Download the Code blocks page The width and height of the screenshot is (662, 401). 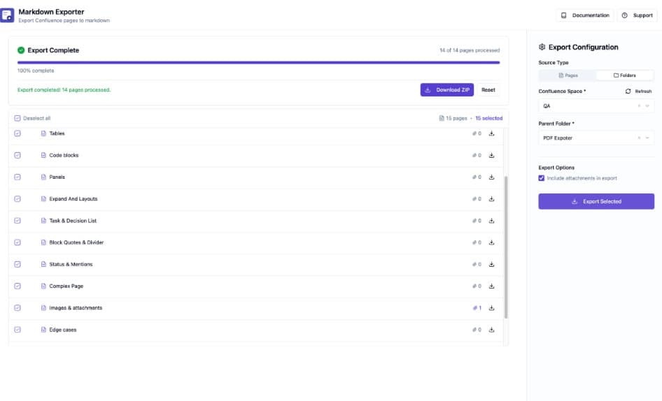point(491,155)
